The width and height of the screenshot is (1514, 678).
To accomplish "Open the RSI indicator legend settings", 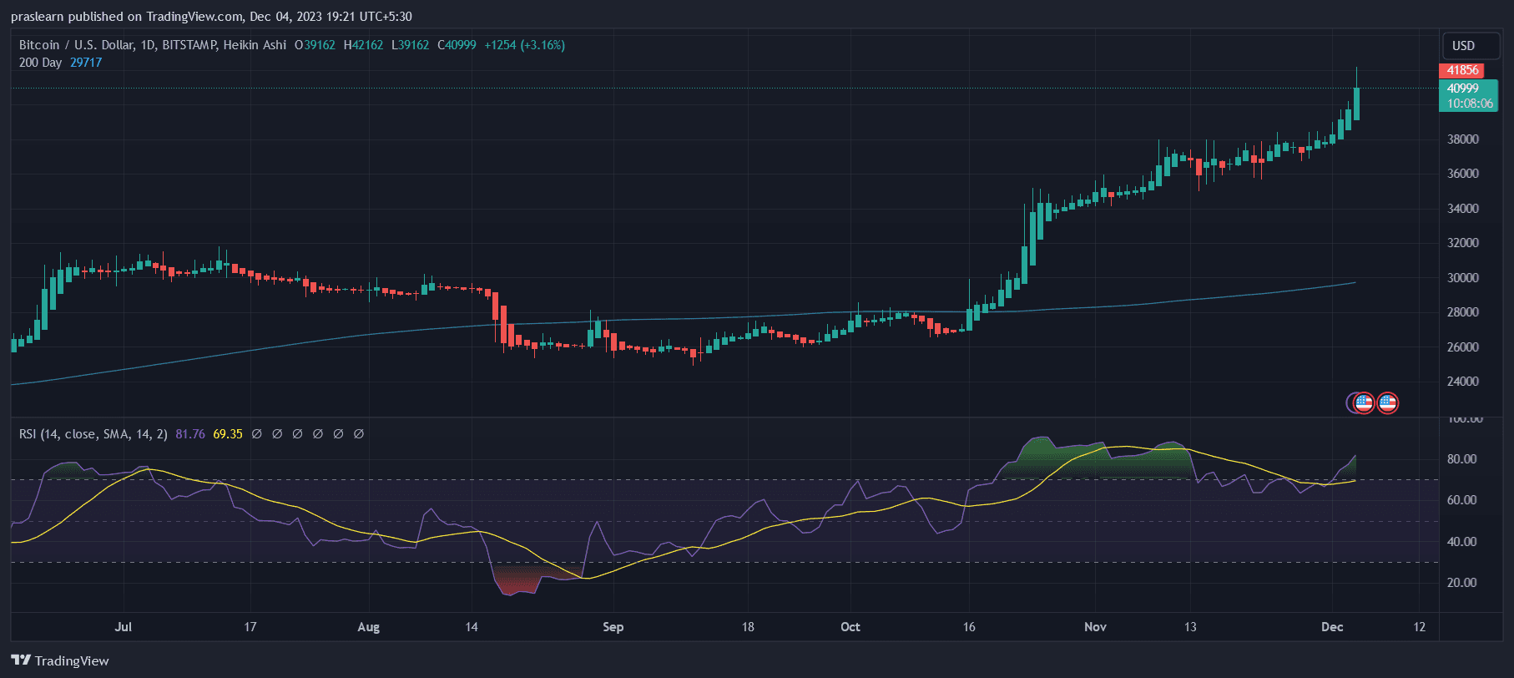I will click(x=93, y=434).
